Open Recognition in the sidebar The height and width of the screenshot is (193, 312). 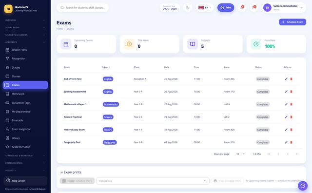tap(25, 58)
